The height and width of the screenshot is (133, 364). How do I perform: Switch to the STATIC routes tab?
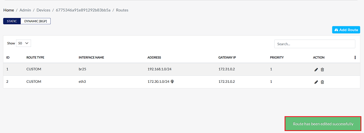point(12,21)
